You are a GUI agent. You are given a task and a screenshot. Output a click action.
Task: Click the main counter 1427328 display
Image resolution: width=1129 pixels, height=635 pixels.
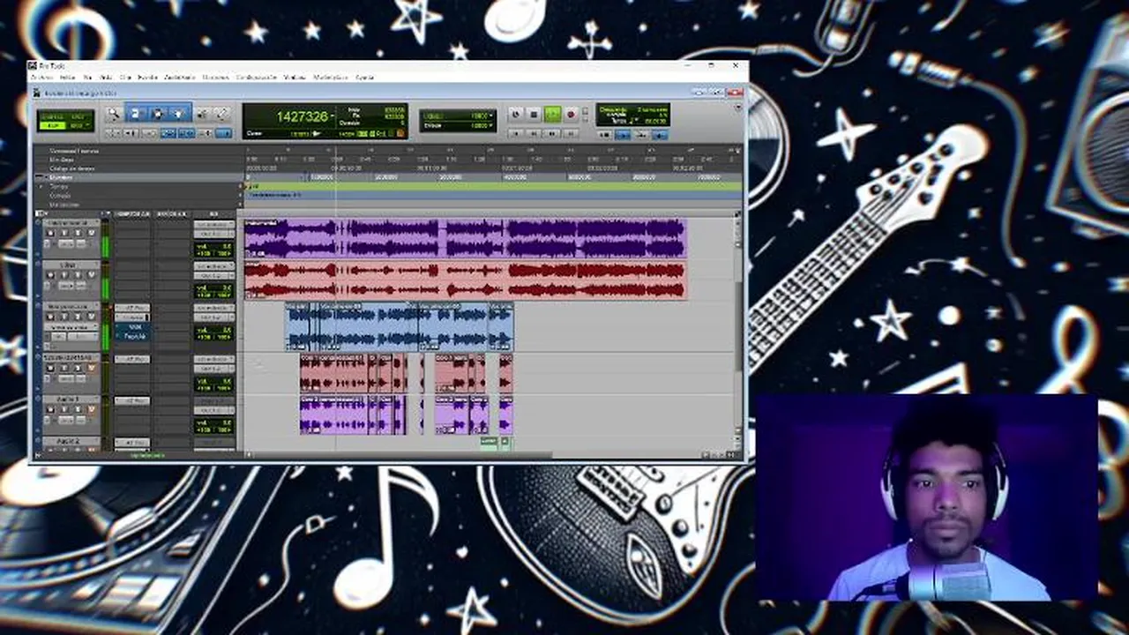(x=303, y=116)
